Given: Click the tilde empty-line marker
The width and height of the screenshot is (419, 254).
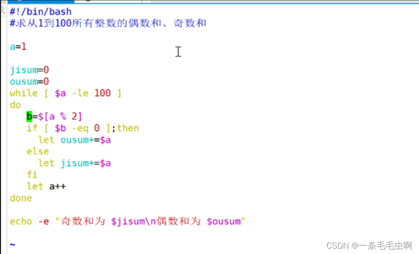Looking at the screenshot, I should tap(13, 244).
